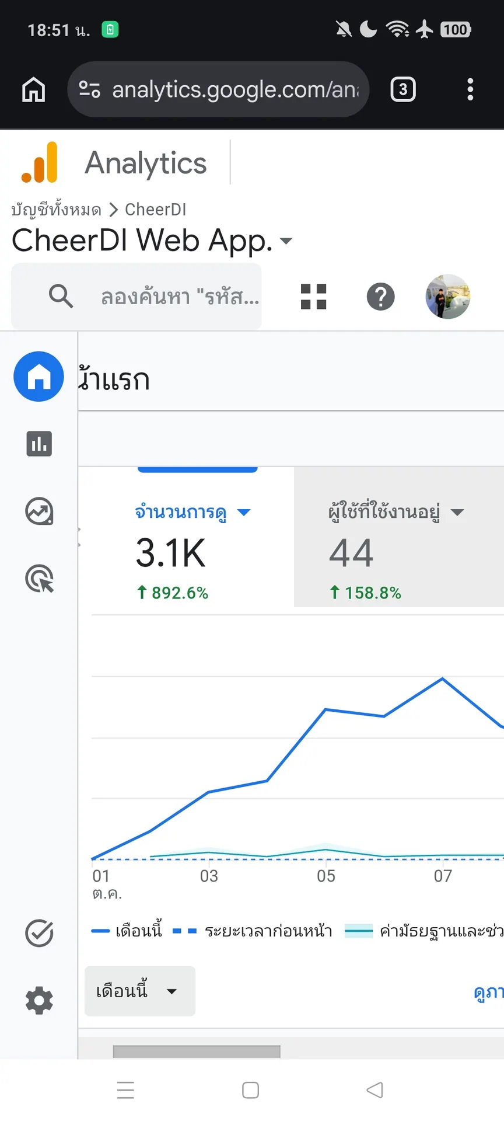Screen dimensions: 504x1121
Task: Expand the CheerDI Web App. property selector
Action: [x=152, y=241]
